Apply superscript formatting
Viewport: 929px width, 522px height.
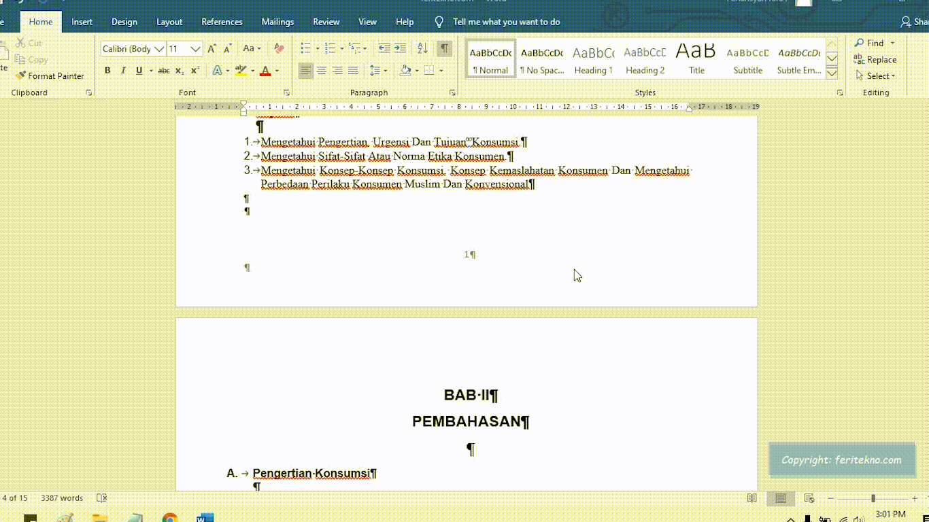click(x=195, y=71)
